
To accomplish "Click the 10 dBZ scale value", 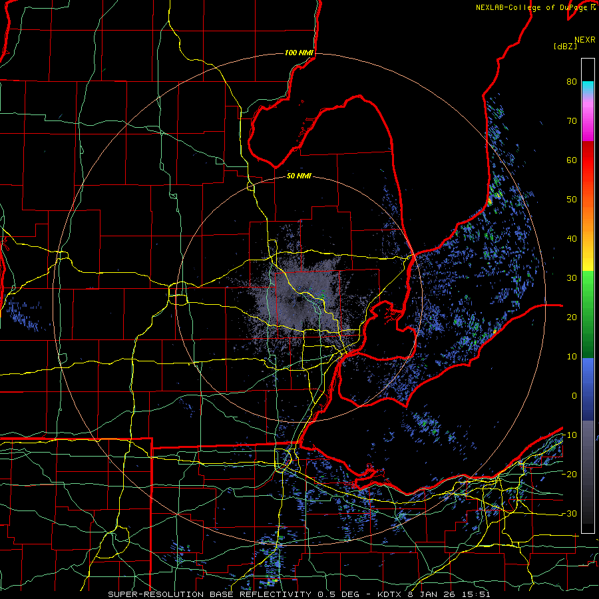I will coord(572,357).
